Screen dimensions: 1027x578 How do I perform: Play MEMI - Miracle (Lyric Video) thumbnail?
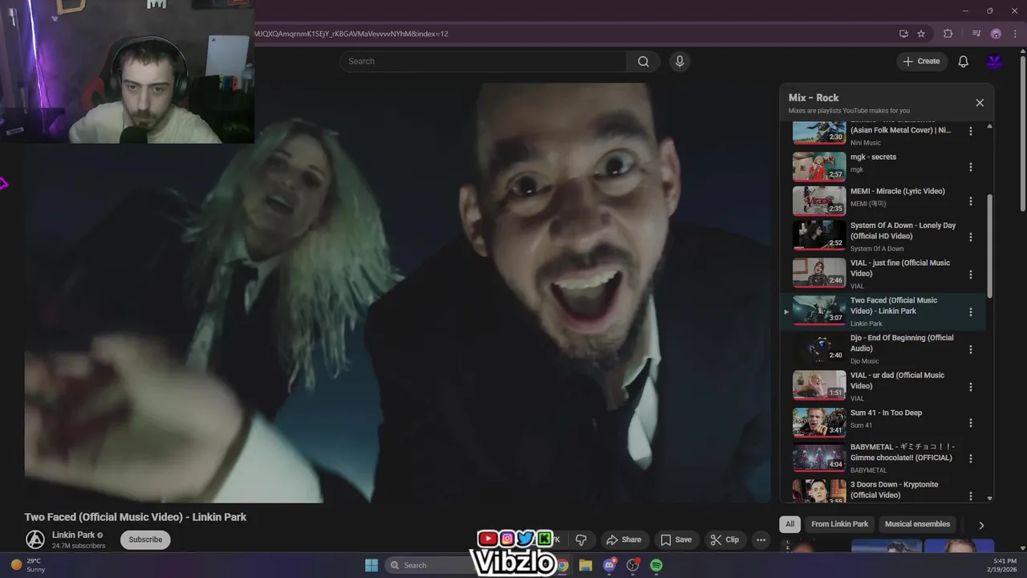tap(819, 201)
